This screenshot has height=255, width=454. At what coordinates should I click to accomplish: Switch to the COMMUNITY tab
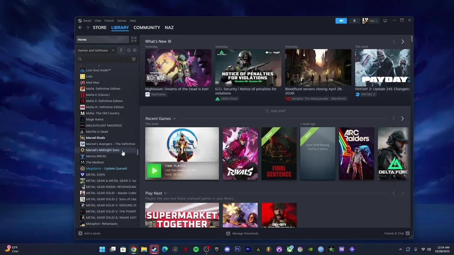click(x=146, y=28)
